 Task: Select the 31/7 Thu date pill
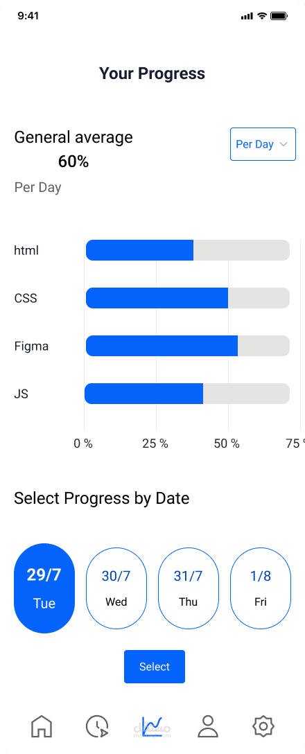coord(189,588)
